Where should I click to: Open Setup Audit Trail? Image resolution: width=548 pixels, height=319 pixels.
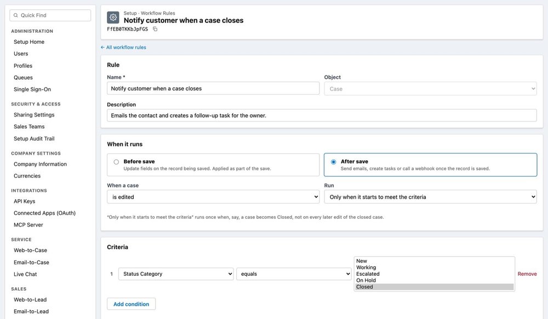click(34, 138)
